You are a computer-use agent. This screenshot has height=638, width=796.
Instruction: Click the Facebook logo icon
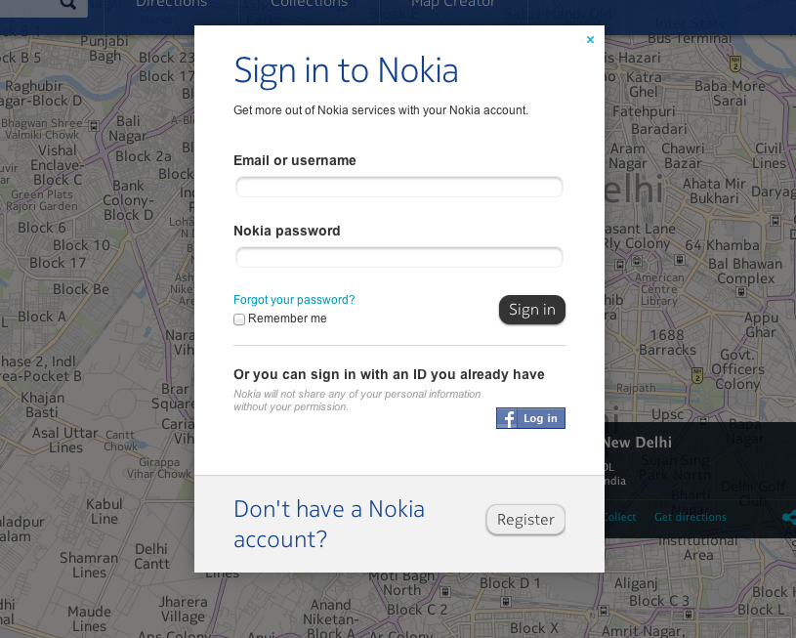coord(507,418)
